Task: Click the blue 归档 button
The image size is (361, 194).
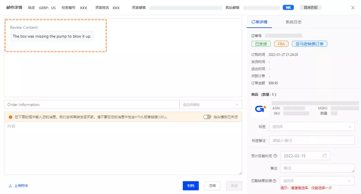Action: pos(191,186)
